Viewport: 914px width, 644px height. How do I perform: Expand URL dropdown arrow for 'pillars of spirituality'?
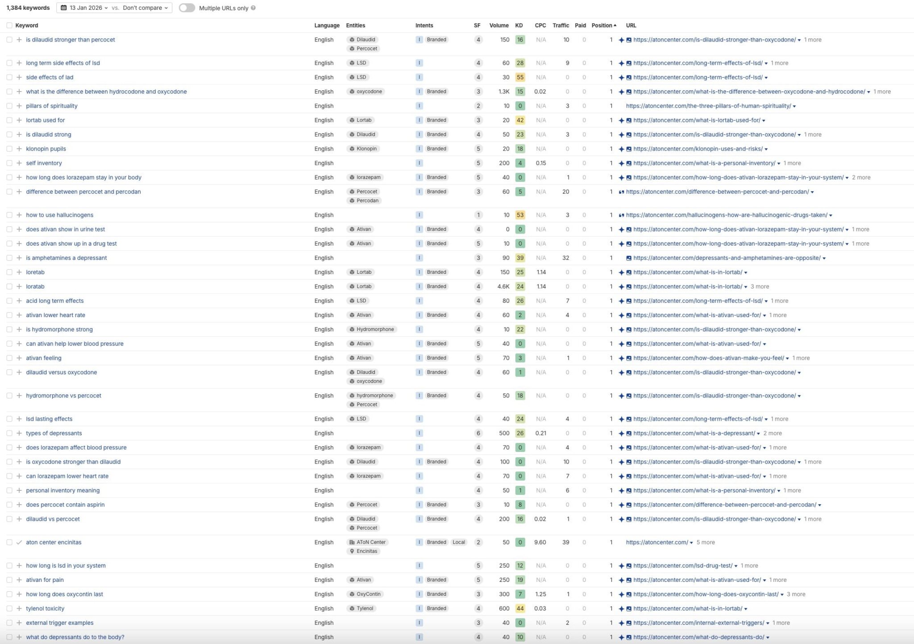coord(794,106)
